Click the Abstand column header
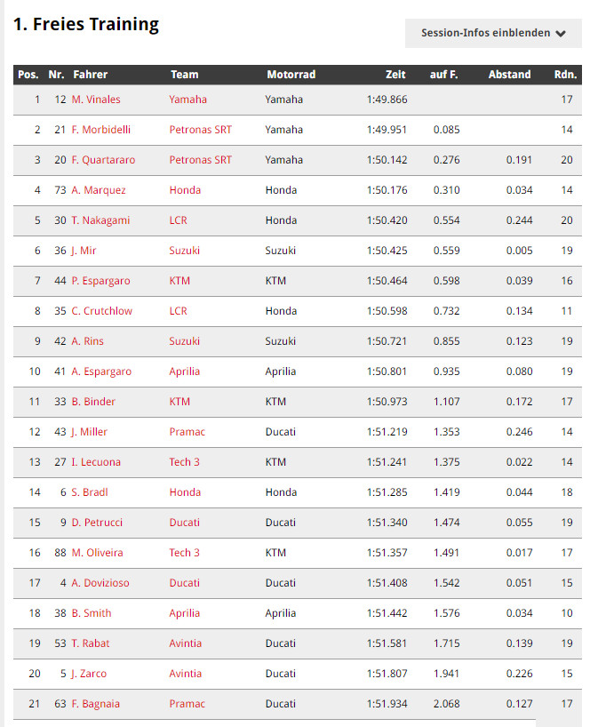 tap(509, 75)
